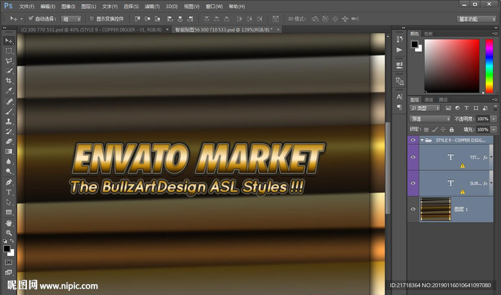Viewport: 501px width, 295px height.
Task: Select the Path Selection tool
Action: click(x=9, y=202)
